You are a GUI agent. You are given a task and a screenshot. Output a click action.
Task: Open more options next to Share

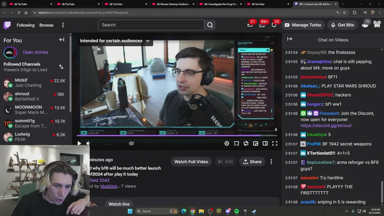pyautogui.click(x=271, y=162)
